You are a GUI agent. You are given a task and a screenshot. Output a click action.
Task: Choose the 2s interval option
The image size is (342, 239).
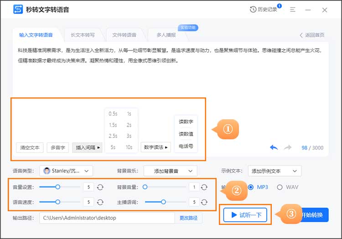coord(129,125)
